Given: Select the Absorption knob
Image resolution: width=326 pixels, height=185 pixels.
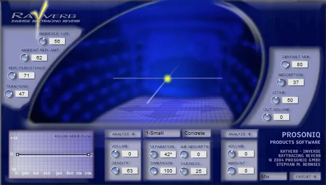Looking at the screenshot, I should [x=281, y=82].
